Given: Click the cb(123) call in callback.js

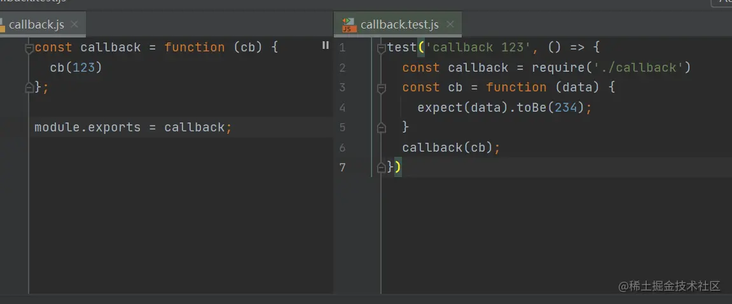Looking at the screenshot, I should coord(76,68).
